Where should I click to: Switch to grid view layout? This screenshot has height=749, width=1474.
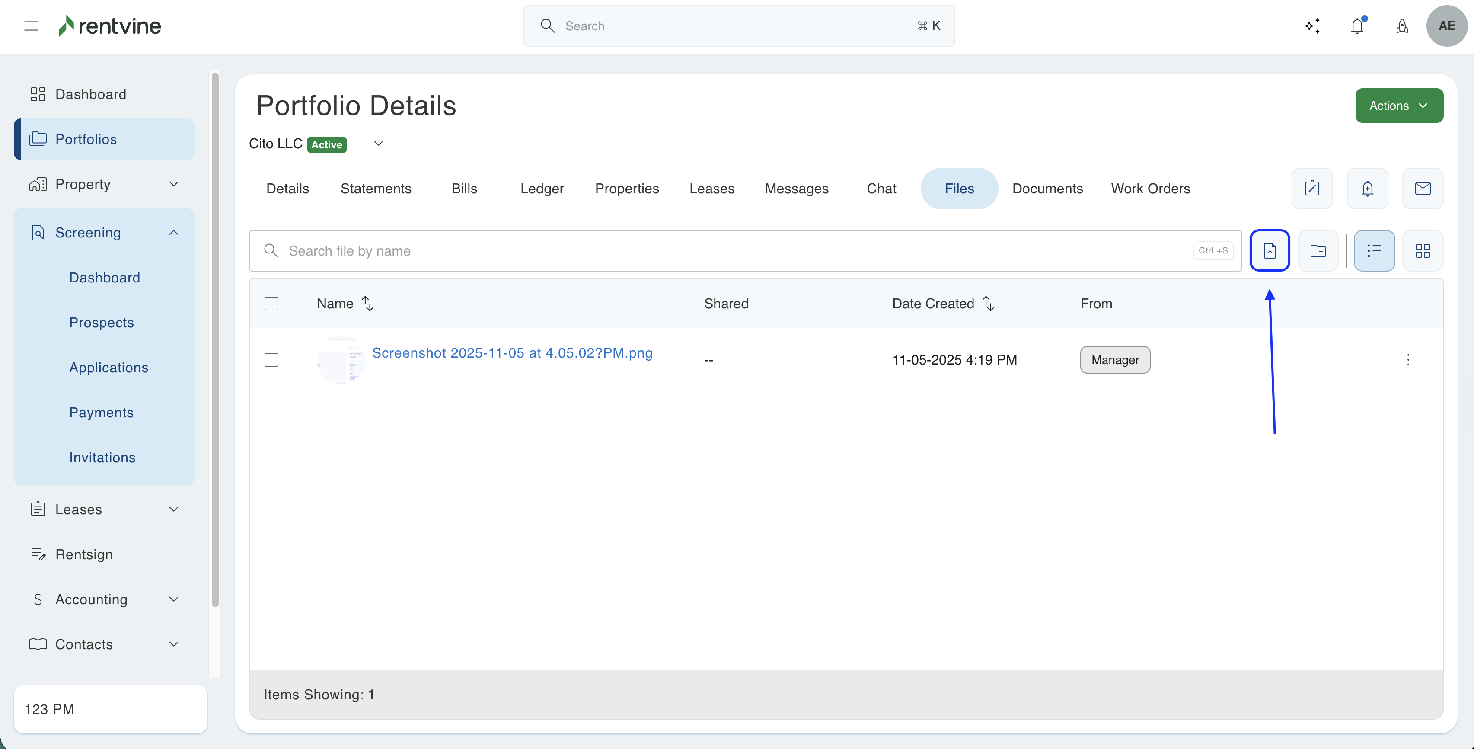click(1423, 251)
